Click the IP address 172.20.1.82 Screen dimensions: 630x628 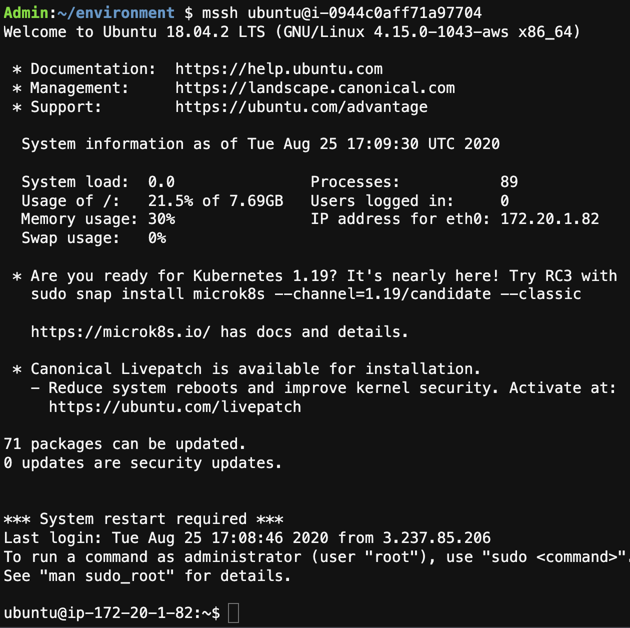point(549,219)
